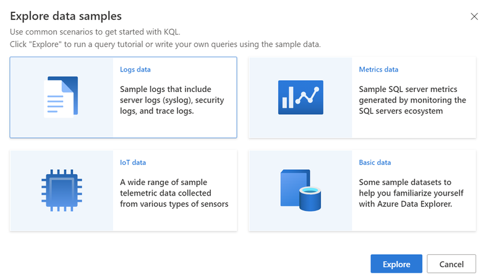Click the Logs data document icon
Image resolution: width=483 pixels, height=277 pixels.
click(61, 97)
